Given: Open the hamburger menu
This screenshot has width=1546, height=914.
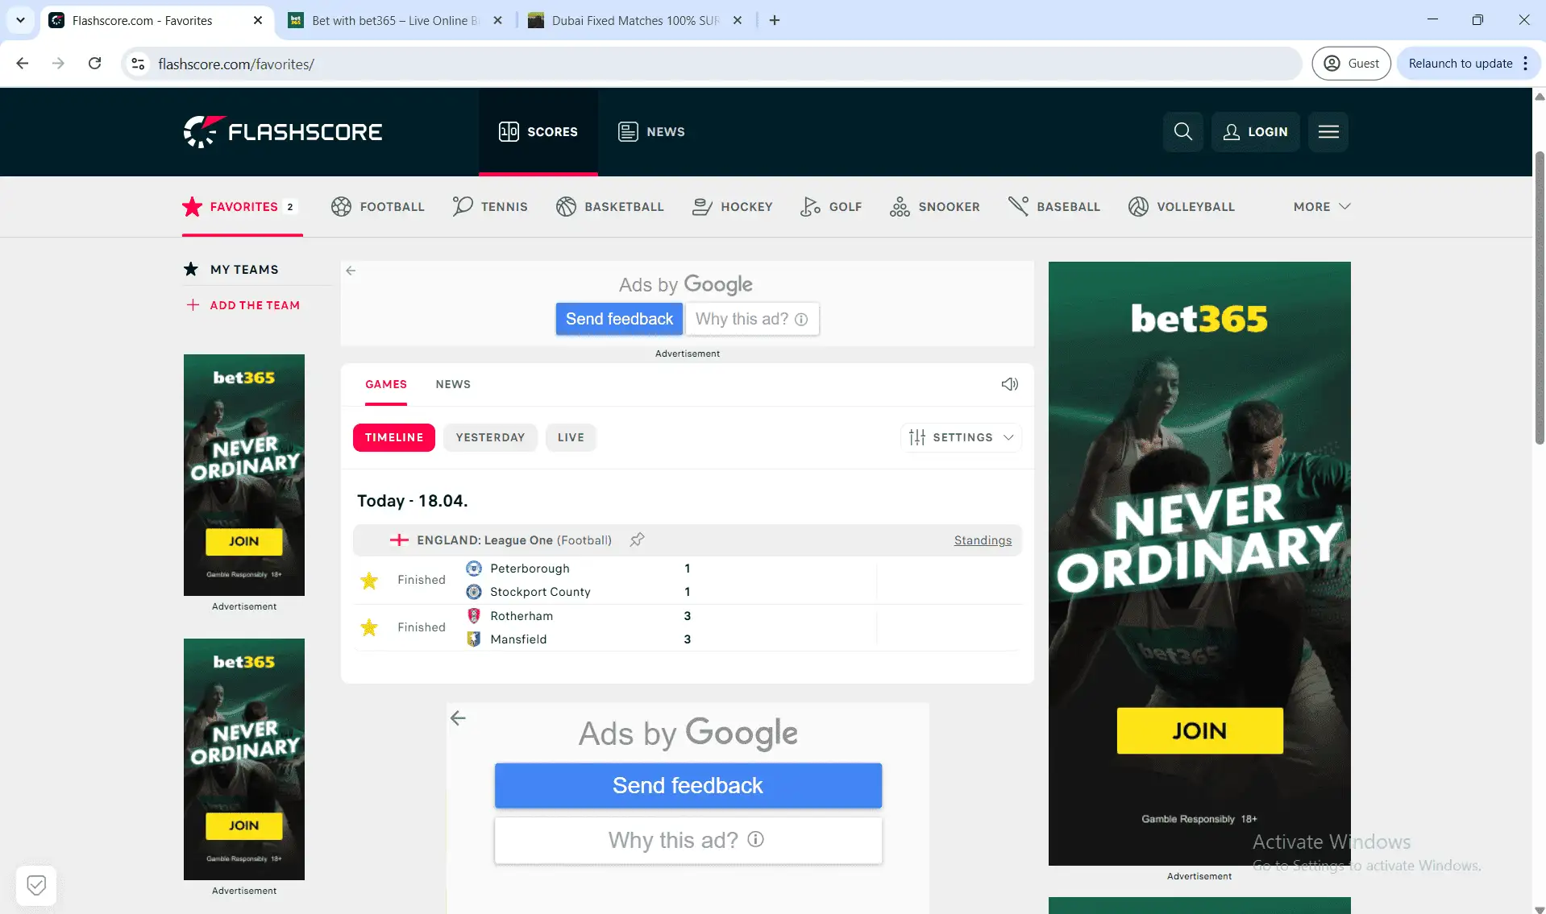Looking at the screenshot, I should 1327,131.
